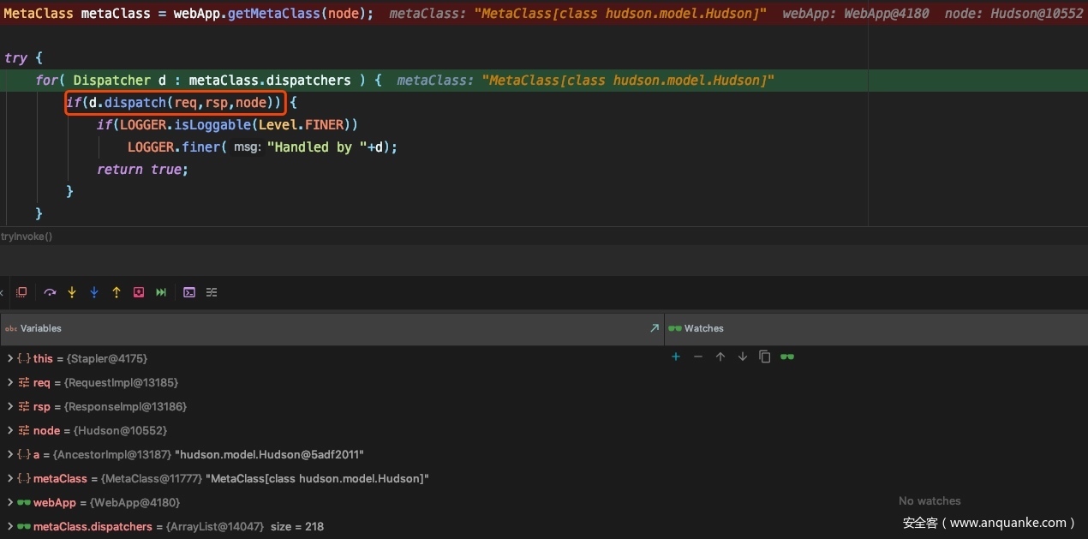1088x539 pixels.
Task: Click the Step Over debugger icon
Action: [50, 292]
